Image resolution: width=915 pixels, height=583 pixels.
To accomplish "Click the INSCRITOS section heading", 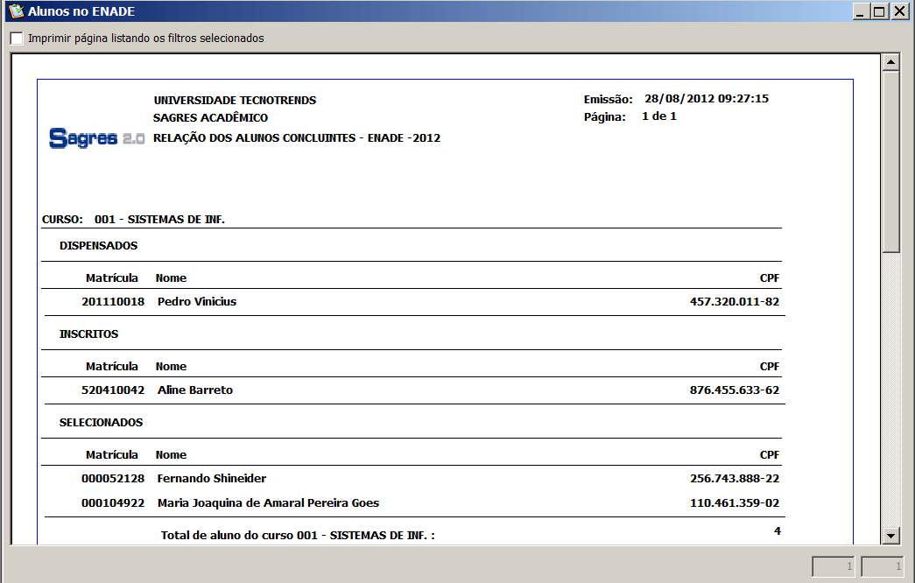I will point(88,334).
